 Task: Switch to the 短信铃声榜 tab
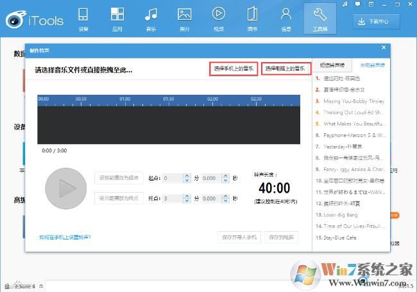(332, 66)
